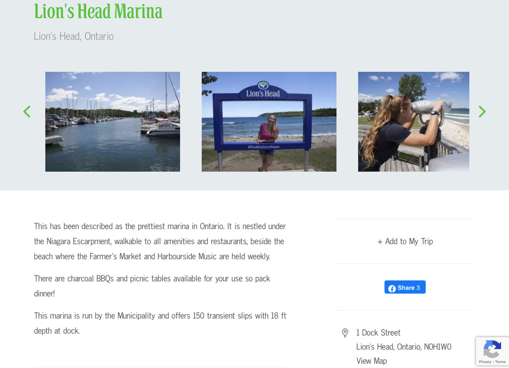Image resolution: width=509 pixels, height=368 pixels.
Task: Add this marina to My Trip
Action: (405, 241)
